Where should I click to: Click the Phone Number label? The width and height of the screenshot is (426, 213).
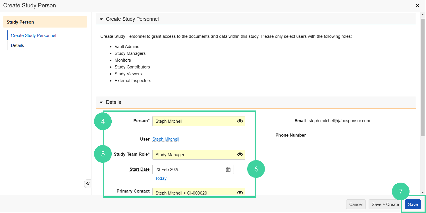click(x=291, y=135)
